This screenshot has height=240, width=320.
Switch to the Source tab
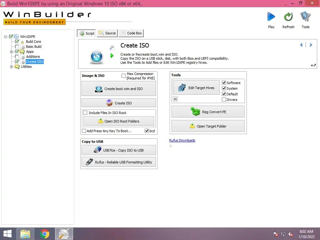(107, 33)
